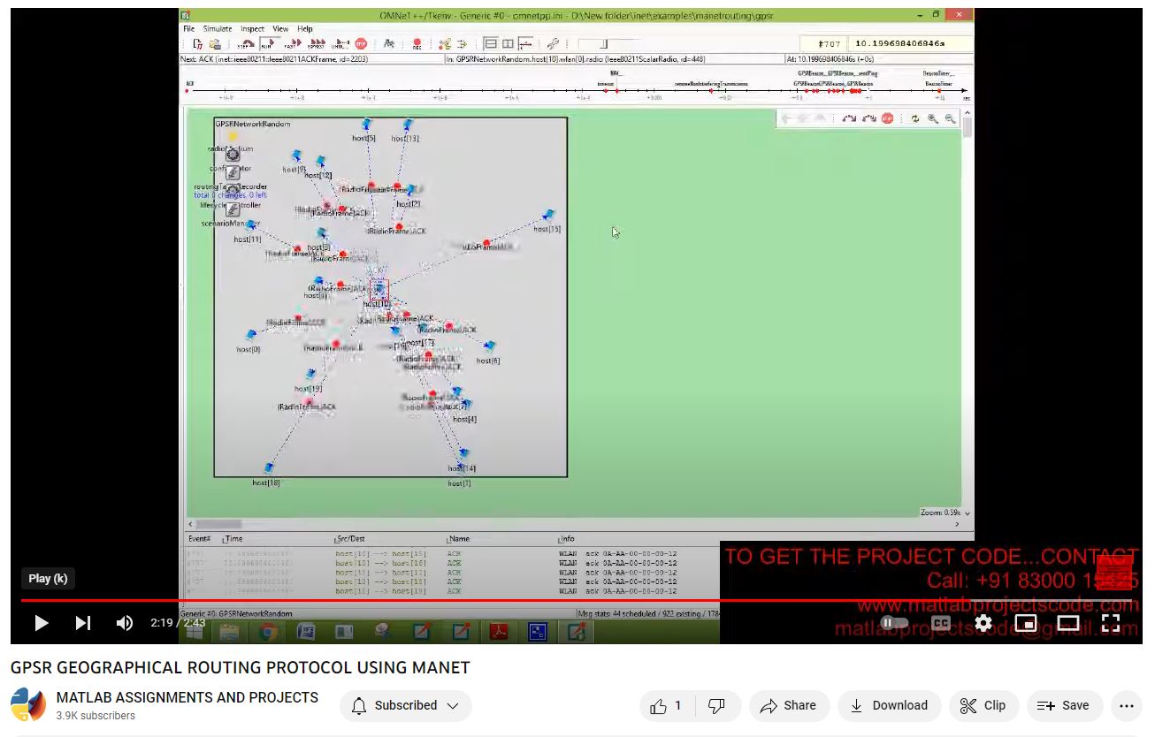This screenshot has width=1155, height=737.
Task: Open the OMNeT++ Inspect menu
Action: pos(252,28)
